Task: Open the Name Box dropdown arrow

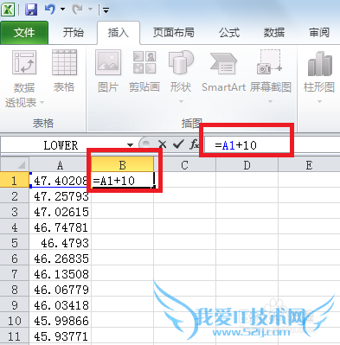Action: click(x=131, y=145)
